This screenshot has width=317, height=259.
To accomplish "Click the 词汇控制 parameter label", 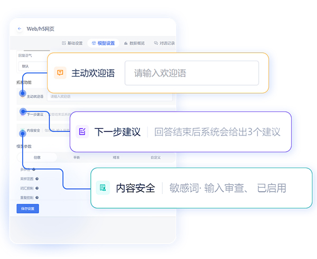I will tap(27, 188).
